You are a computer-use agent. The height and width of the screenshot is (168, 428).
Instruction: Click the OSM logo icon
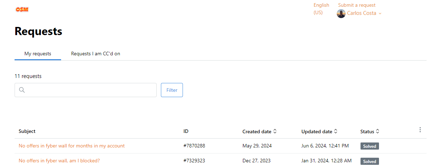(x=22, y=10)
